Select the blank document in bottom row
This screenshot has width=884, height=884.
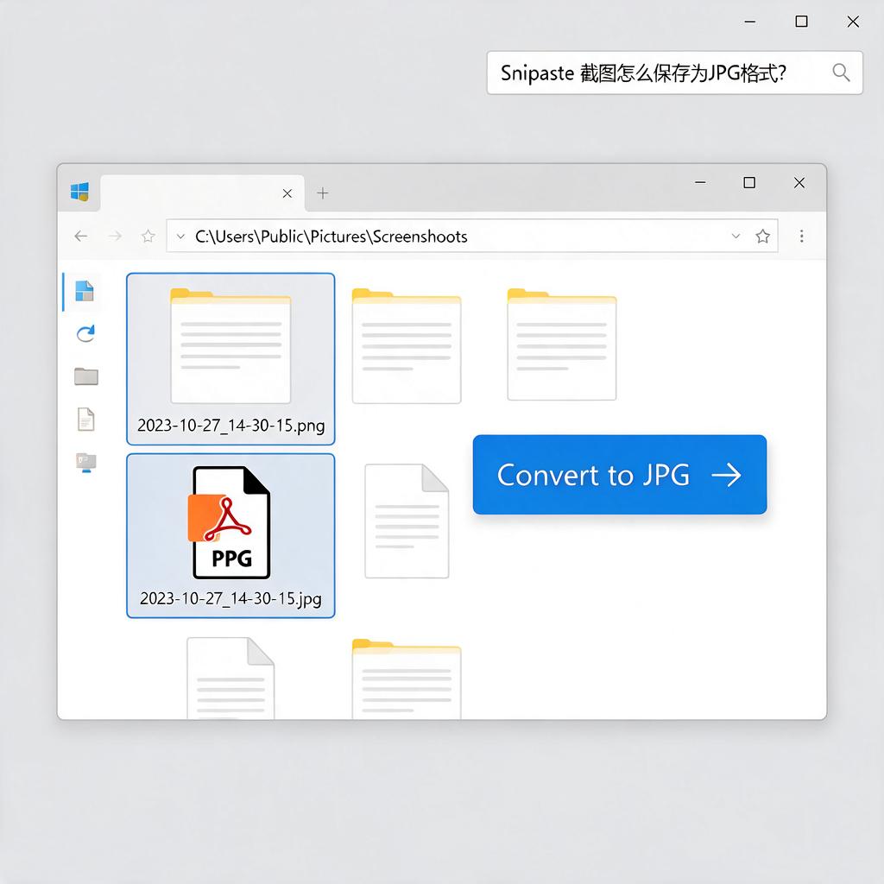click(230, 678)
